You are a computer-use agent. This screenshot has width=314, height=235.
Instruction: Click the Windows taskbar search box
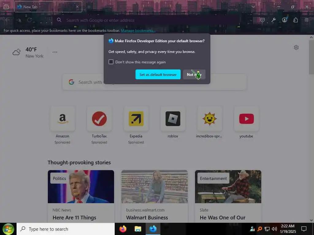point(66,229)
